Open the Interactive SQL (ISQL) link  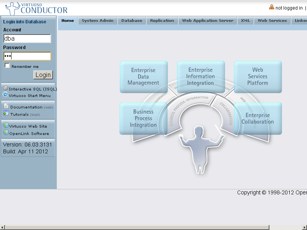click(x=33, y=89)
